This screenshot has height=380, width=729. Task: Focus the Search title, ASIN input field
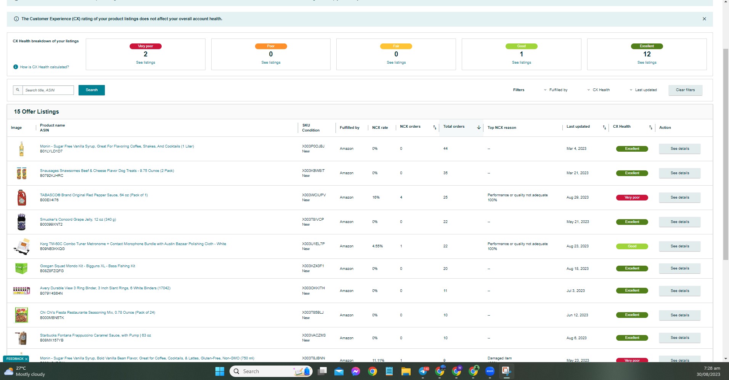48,90
